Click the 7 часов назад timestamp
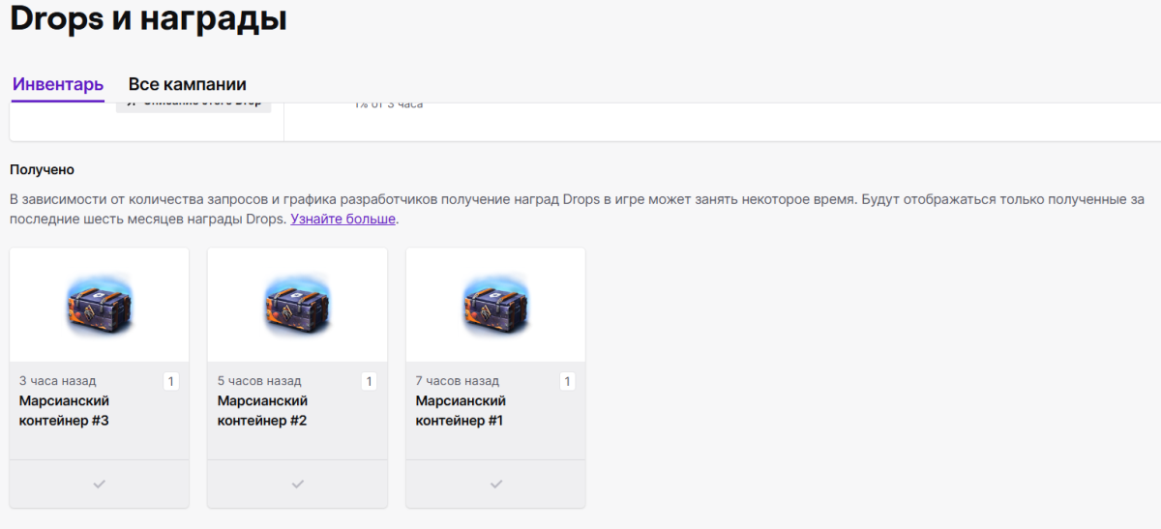Viewport: 1161px width, 529px height. click(x=458, y=381)
